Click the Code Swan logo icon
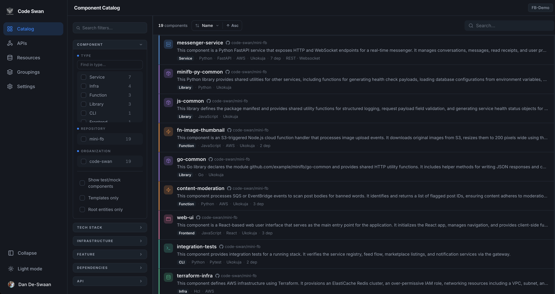This screenshot has height=294, width=555. (x=10, y=11)
